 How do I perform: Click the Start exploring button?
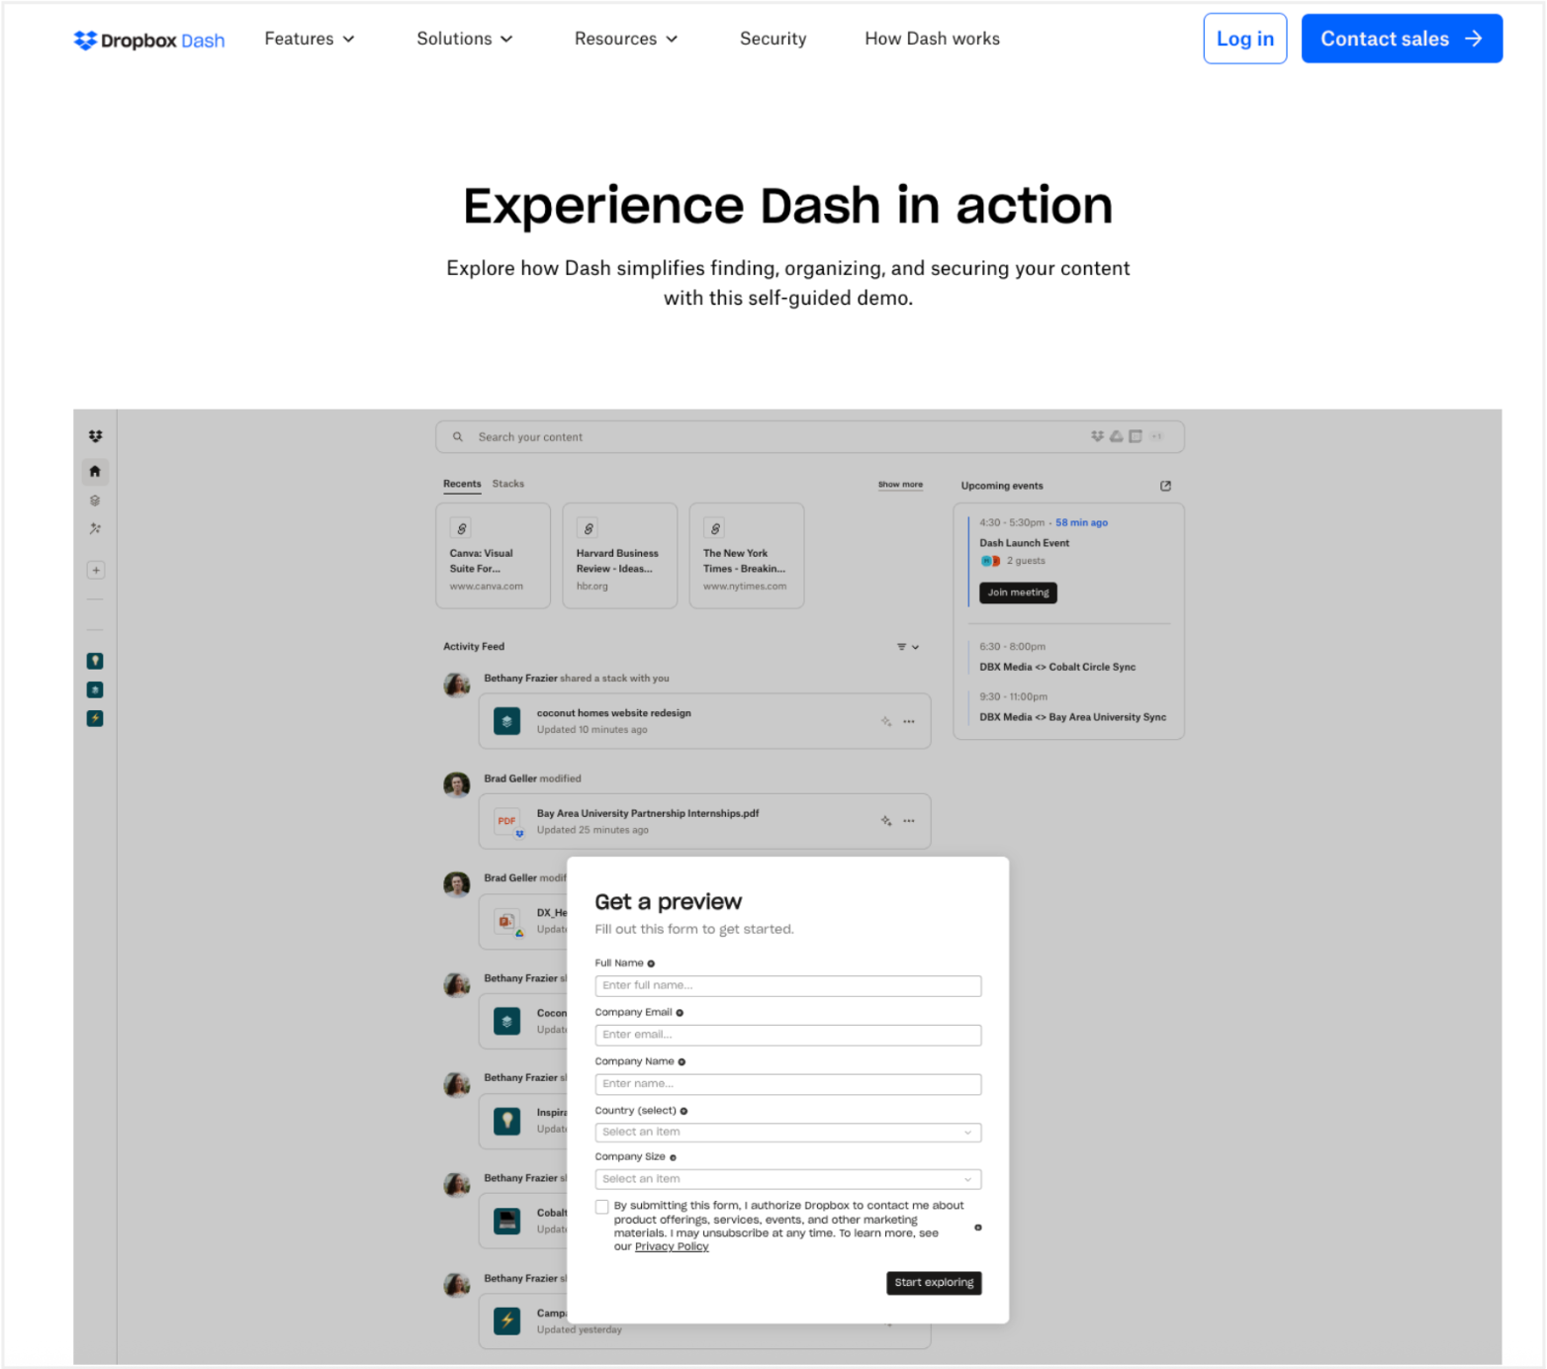934,1283
